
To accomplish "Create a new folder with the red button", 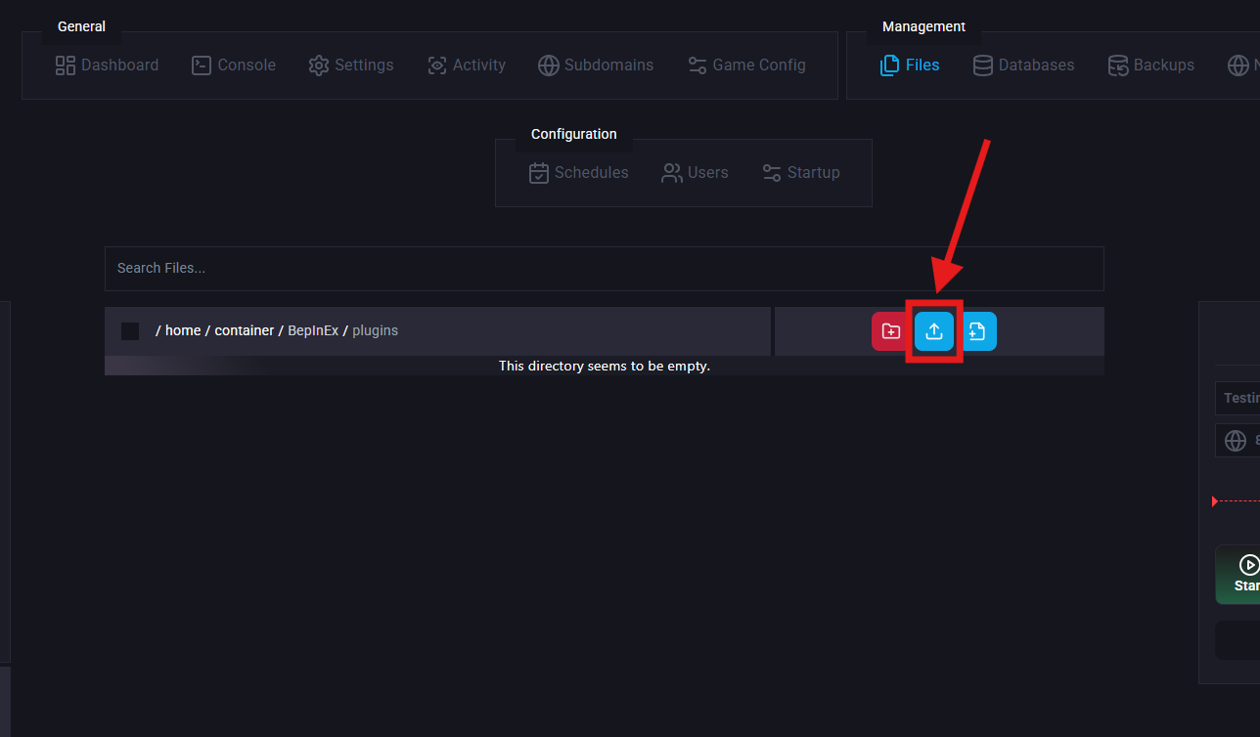I will 890,331.
